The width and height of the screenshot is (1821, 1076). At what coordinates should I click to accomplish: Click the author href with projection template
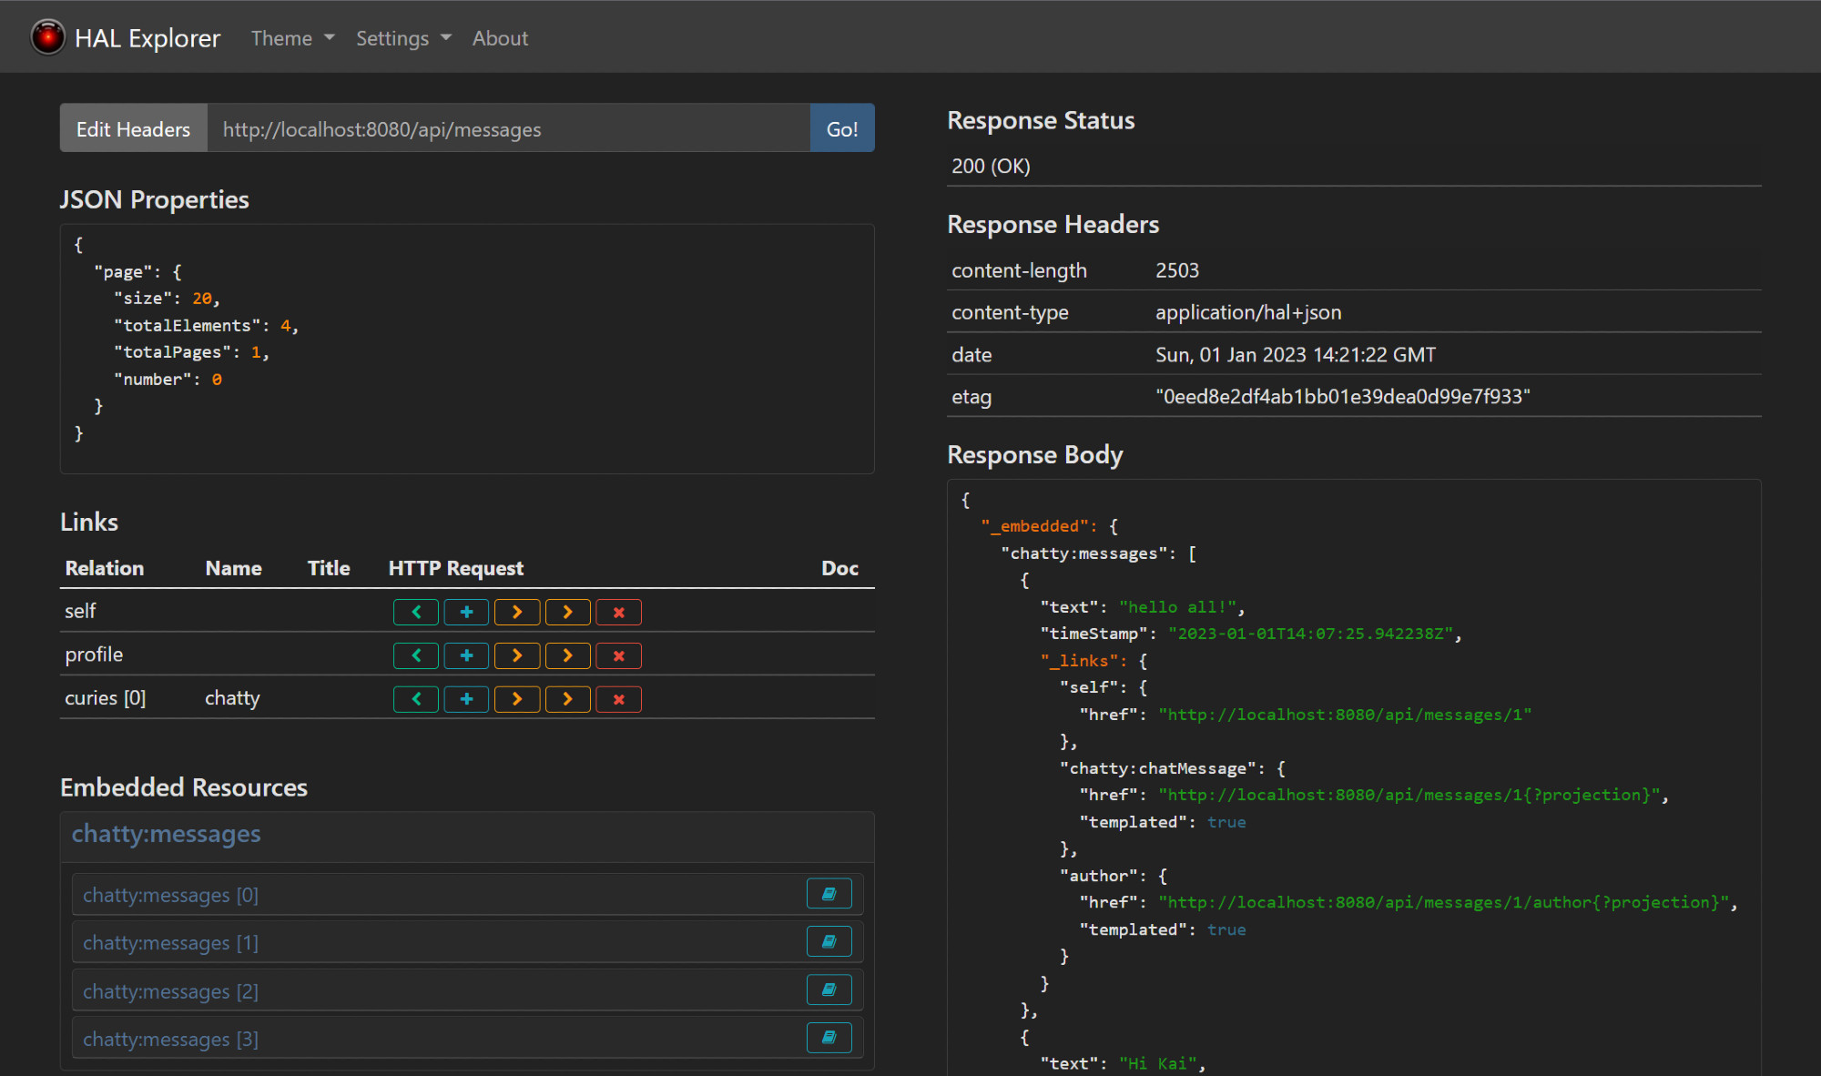[x=1443, y=902]
